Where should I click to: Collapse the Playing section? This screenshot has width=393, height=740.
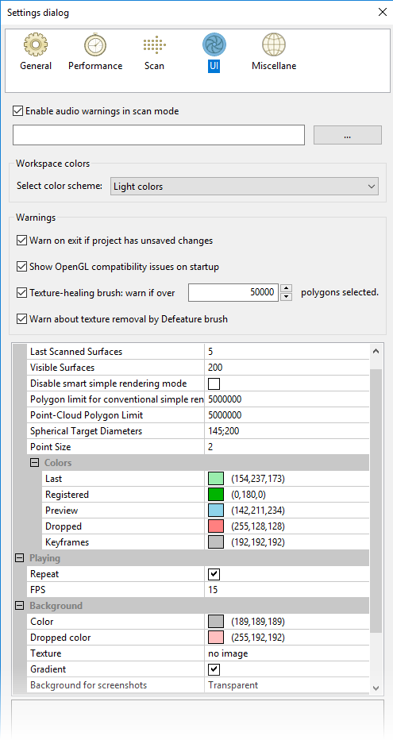tap(19, 558)
